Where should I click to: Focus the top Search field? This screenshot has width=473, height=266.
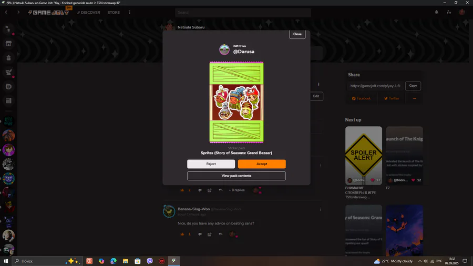(x=243, y=13)
